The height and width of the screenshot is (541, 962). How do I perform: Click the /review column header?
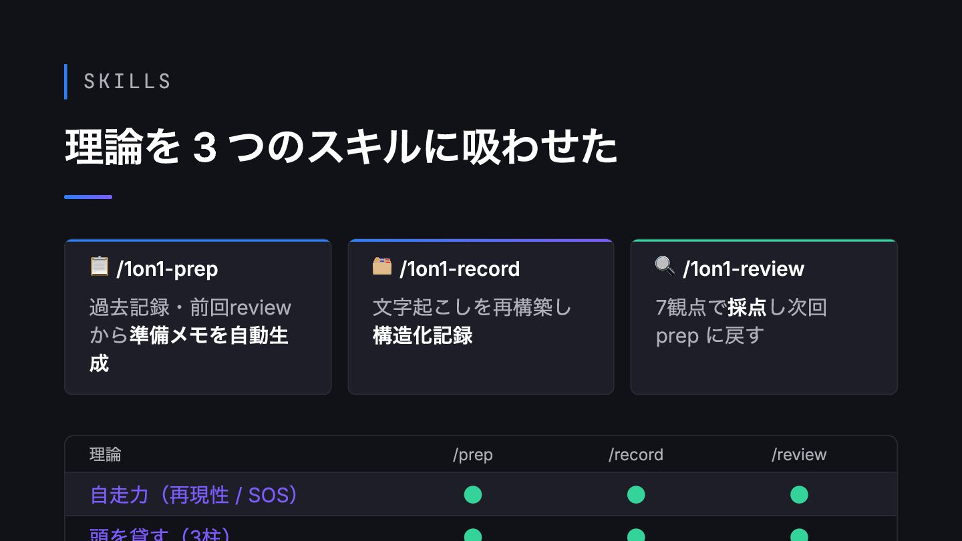point(799,455)
